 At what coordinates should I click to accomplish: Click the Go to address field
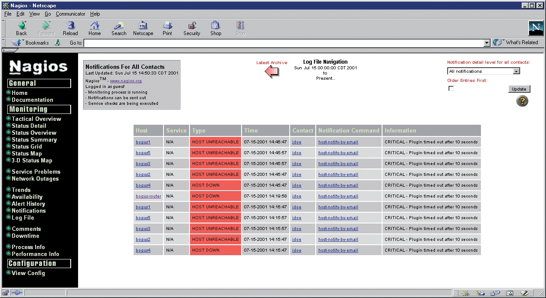point(284,43)
